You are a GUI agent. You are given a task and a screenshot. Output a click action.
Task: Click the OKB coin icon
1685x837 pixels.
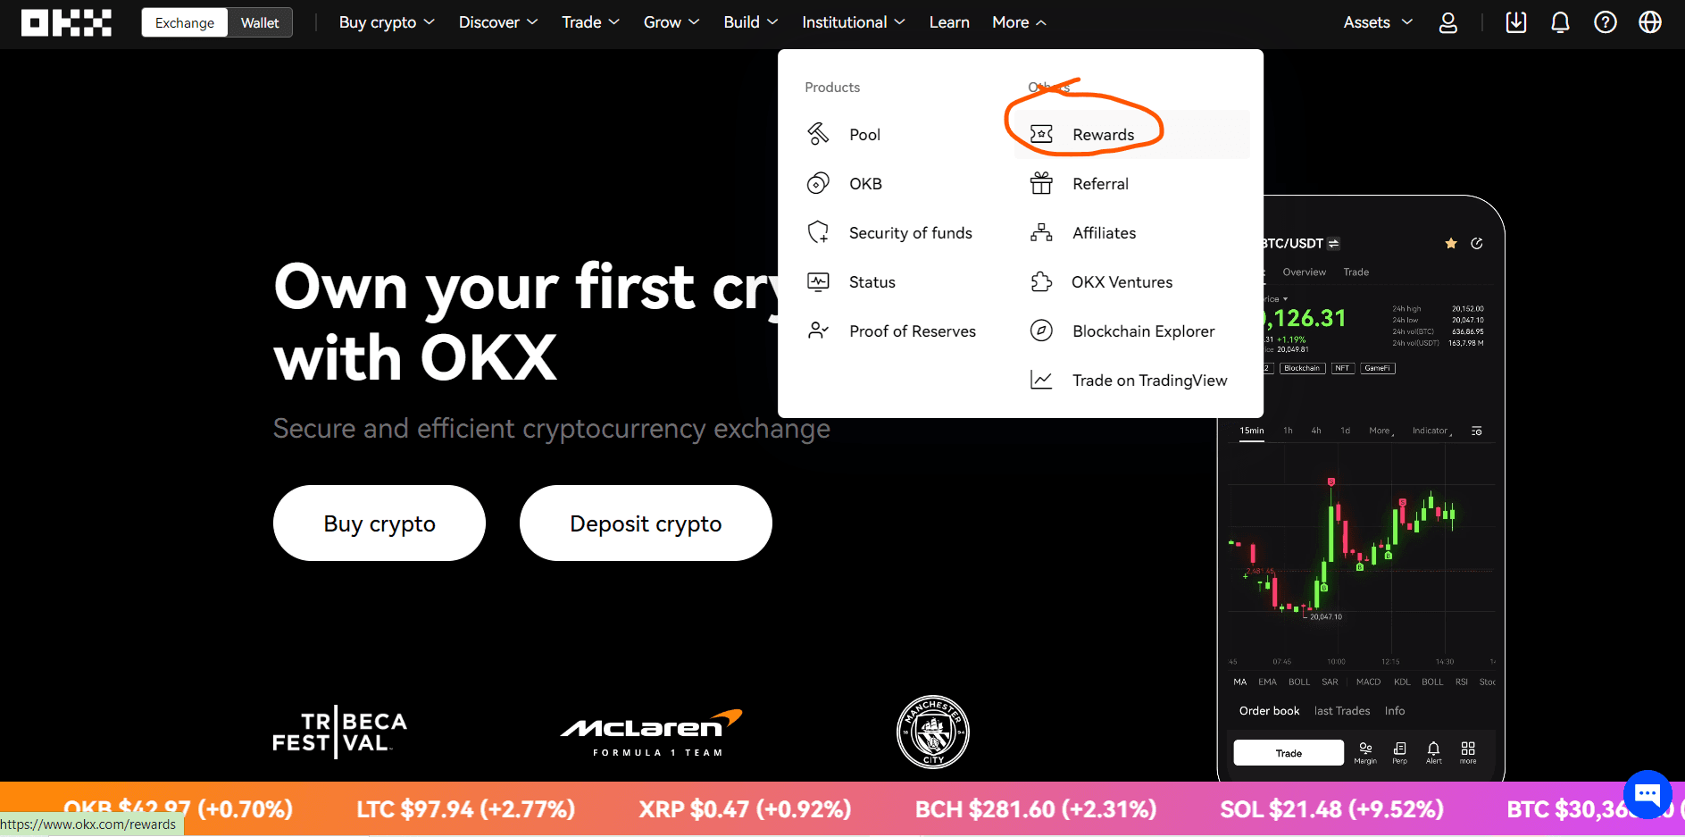click(818, 183)
